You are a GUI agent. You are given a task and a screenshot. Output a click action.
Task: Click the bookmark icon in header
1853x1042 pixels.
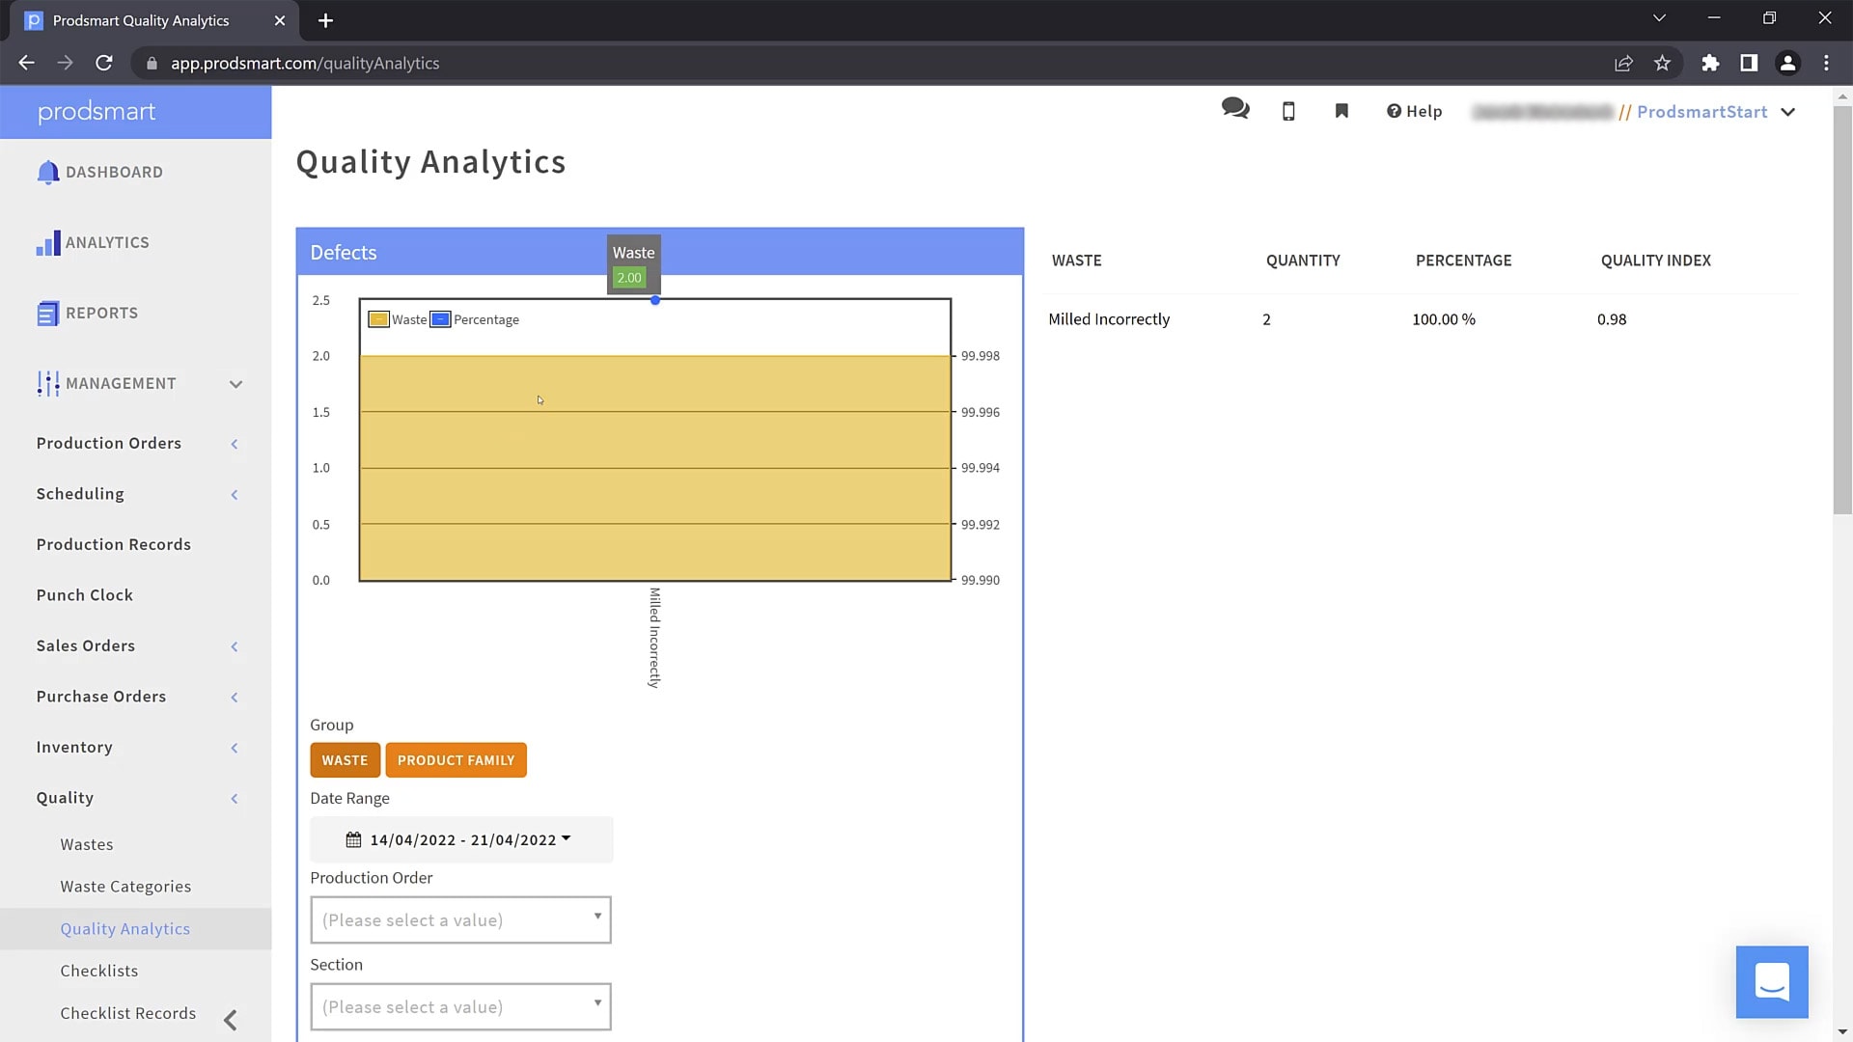pos(1341,112)
